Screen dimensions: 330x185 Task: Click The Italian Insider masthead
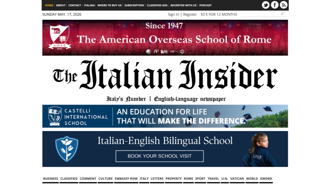pyautogui.click(x=165, y=75)
